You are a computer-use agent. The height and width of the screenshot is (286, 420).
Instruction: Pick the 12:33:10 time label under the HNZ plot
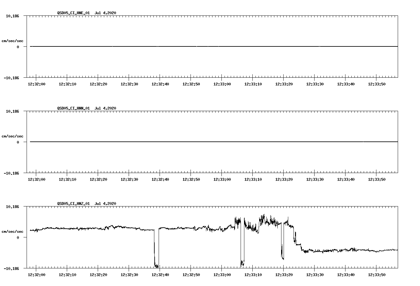click(x=253, y=275)
